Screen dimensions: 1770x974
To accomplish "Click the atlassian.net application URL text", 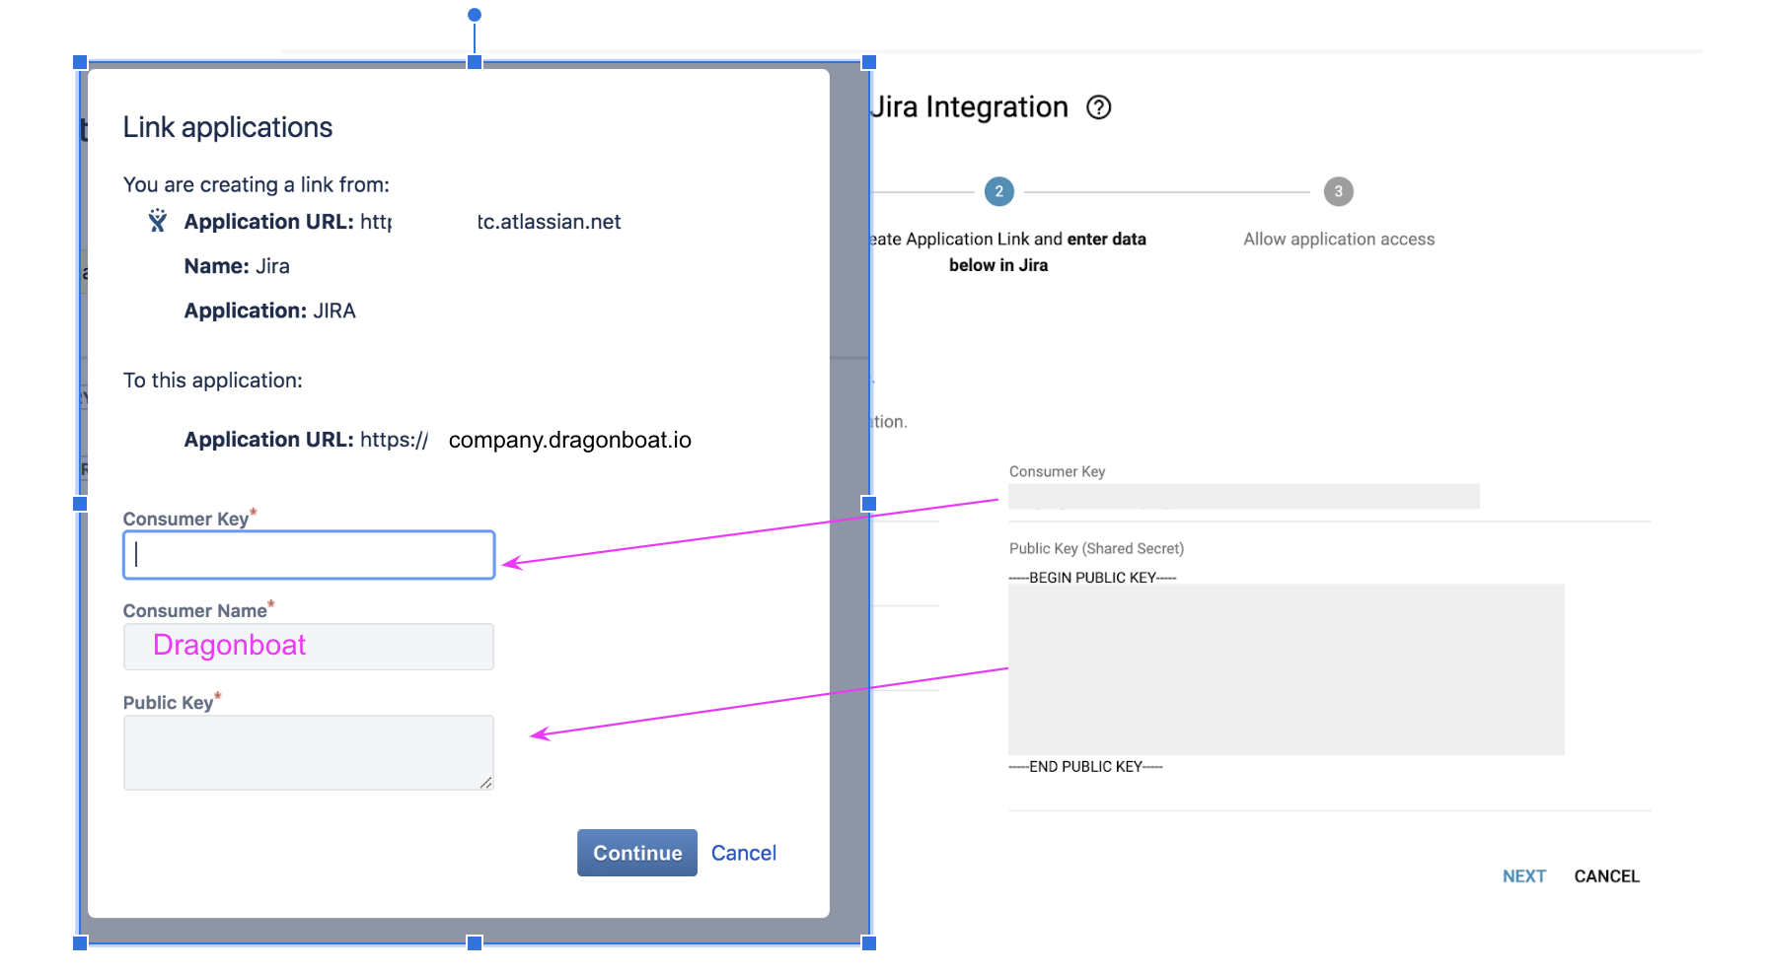I will click(x=549, y=222).
